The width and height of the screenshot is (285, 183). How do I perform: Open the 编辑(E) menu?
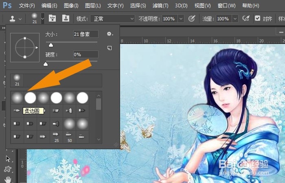coord(49,6)
